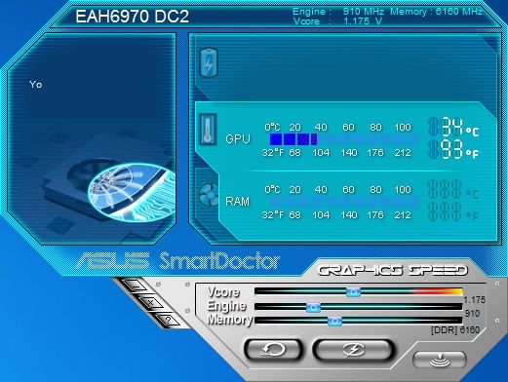Select the thermometer temperature tab icon
The width and height of the screenshot is (508, 382).
pyautogui.click(x=208, y=129)
